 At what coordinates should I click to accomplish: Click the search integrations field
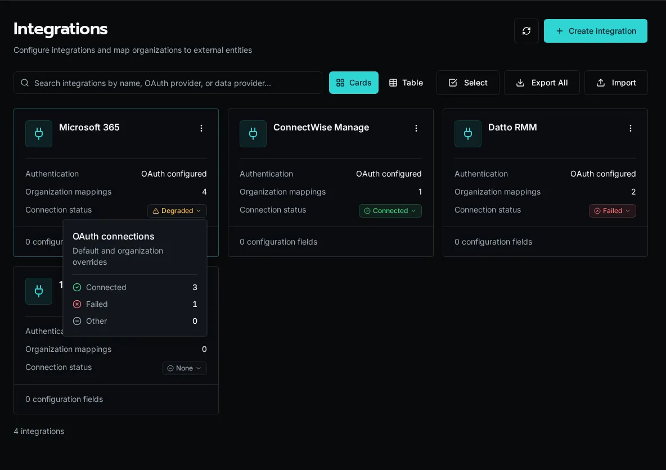coord(168,83)
